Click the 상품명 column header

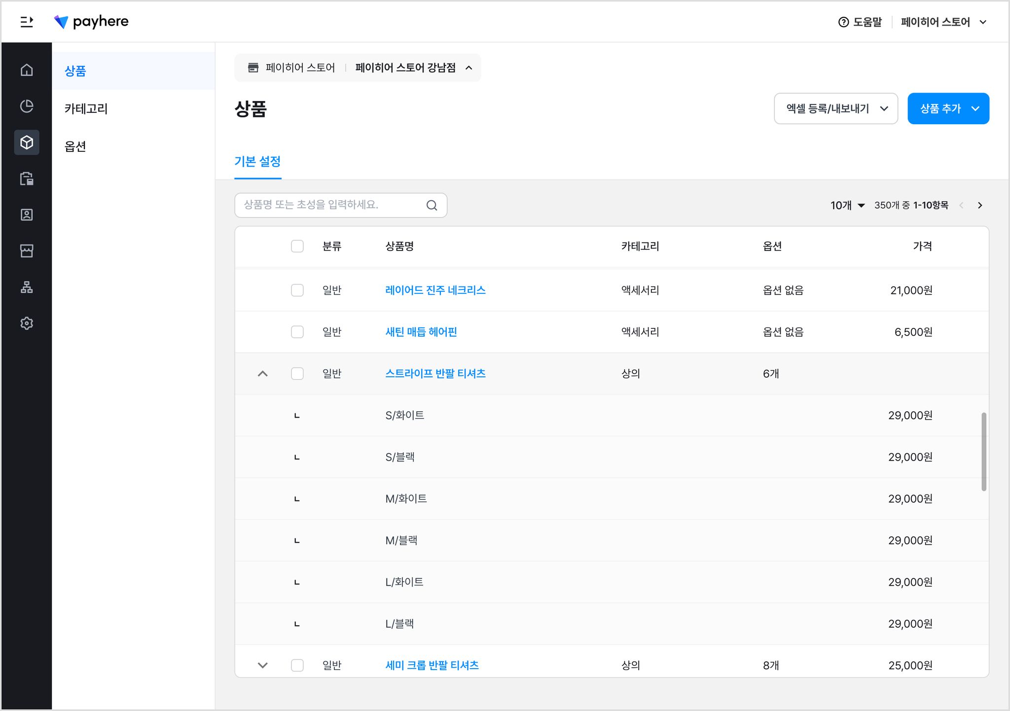click(399, 246)
